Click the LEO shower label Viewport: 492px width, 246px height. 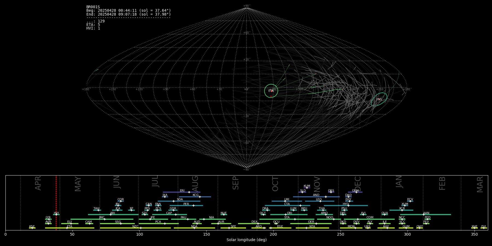point(319,200)
